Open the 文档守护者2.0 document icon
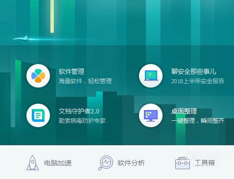The height and width of the screenshot is (179, 234). click(x=38, y=115)
